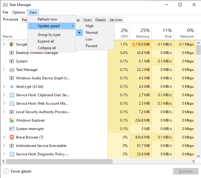This screenshot has width=201, height=178.
Task: Expand the Google Chrome process group
Action: tap(4, 44)
